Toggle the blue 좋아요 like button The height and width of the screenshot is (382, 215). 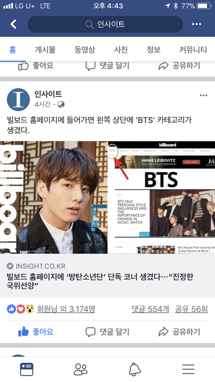[x=36, y=332]
